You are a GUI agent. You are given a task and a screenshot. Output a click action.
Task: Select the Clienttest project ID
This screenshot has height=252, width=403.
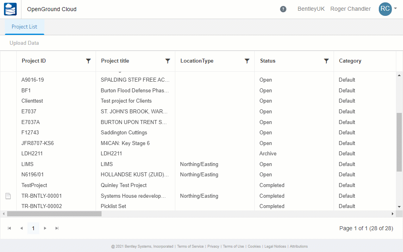(x=32, y=101)
